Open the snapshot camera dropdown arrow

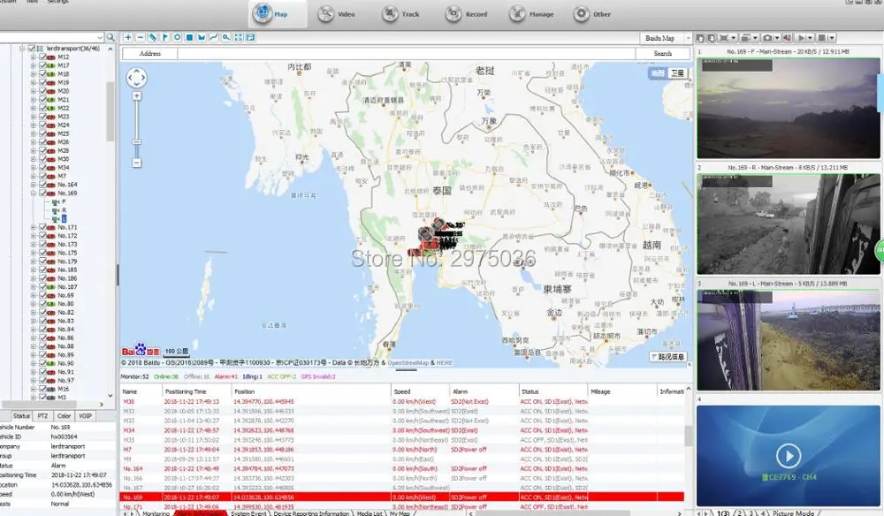click(777, 38)
